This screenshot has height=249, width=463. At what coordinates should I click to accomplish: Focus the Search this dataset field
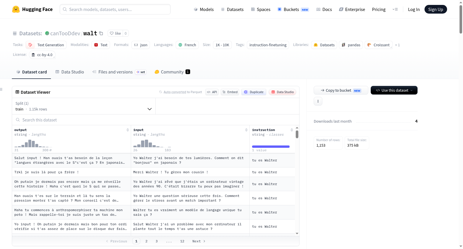click(156, 120)
